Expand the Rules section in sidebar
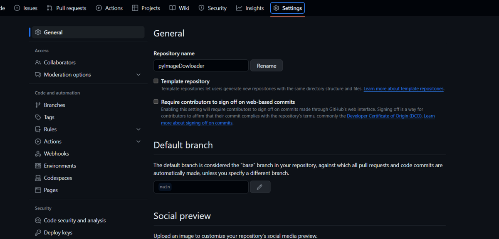This screenshot has width=499, height=239. (138, 129)
